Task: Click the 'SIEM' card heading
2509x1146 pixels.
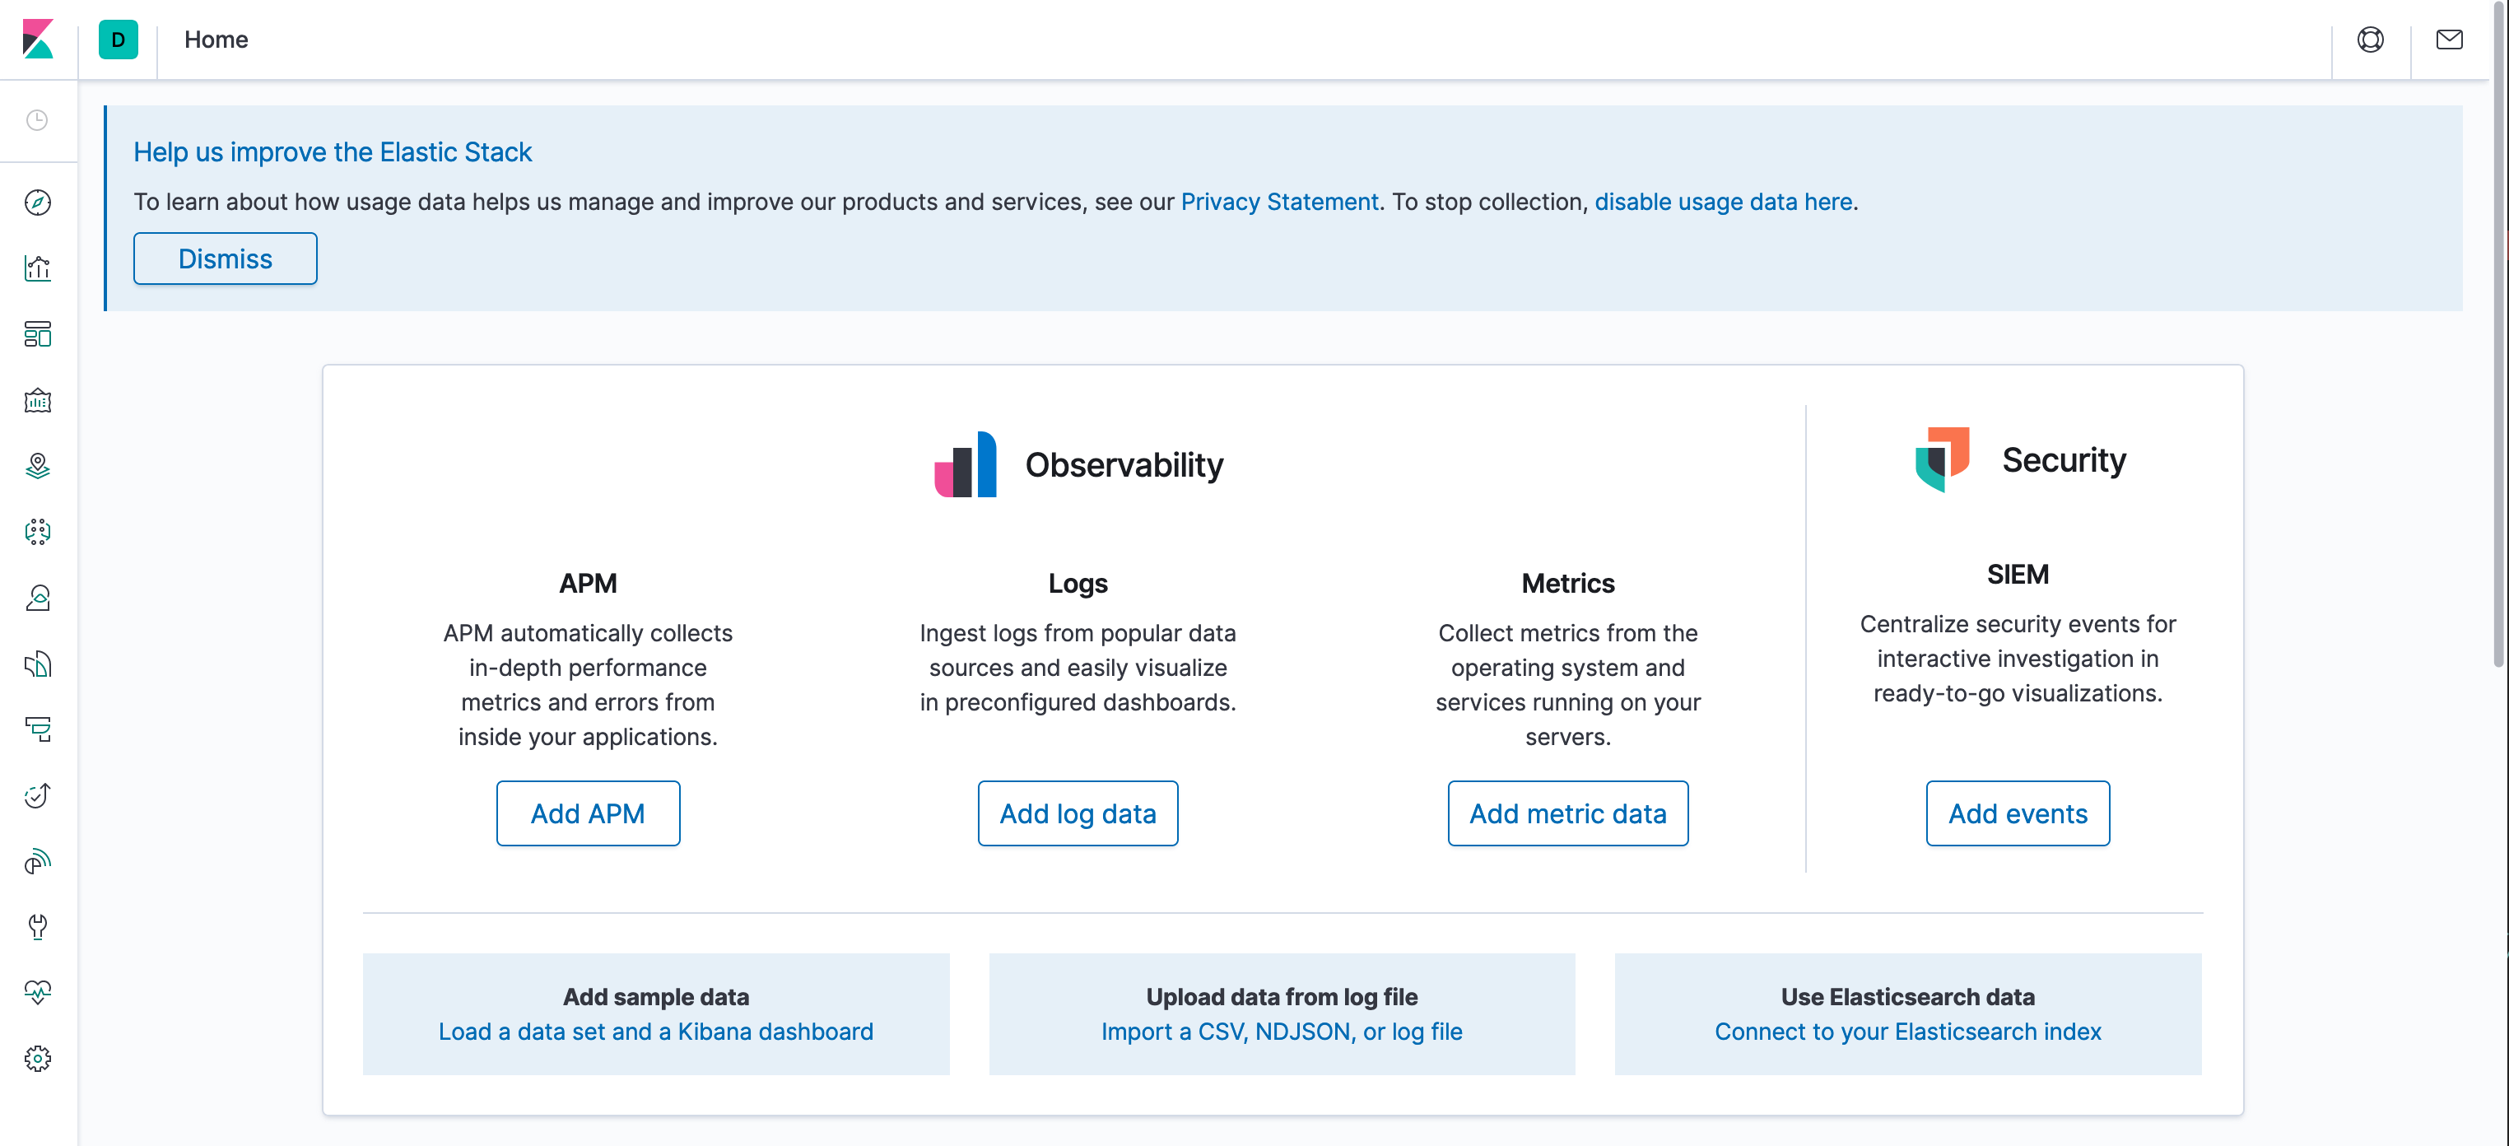Action: (x=2017, y=574)
